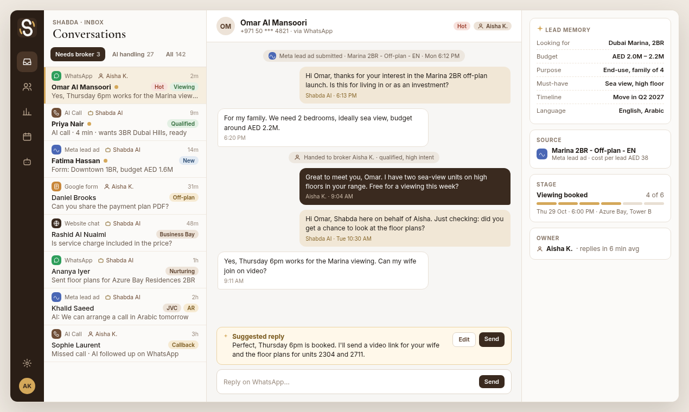Open Daniel Brooks' Google form conversation
Image resolution: width=689 pixels, height=412 pixels.
tap(125, 196)
